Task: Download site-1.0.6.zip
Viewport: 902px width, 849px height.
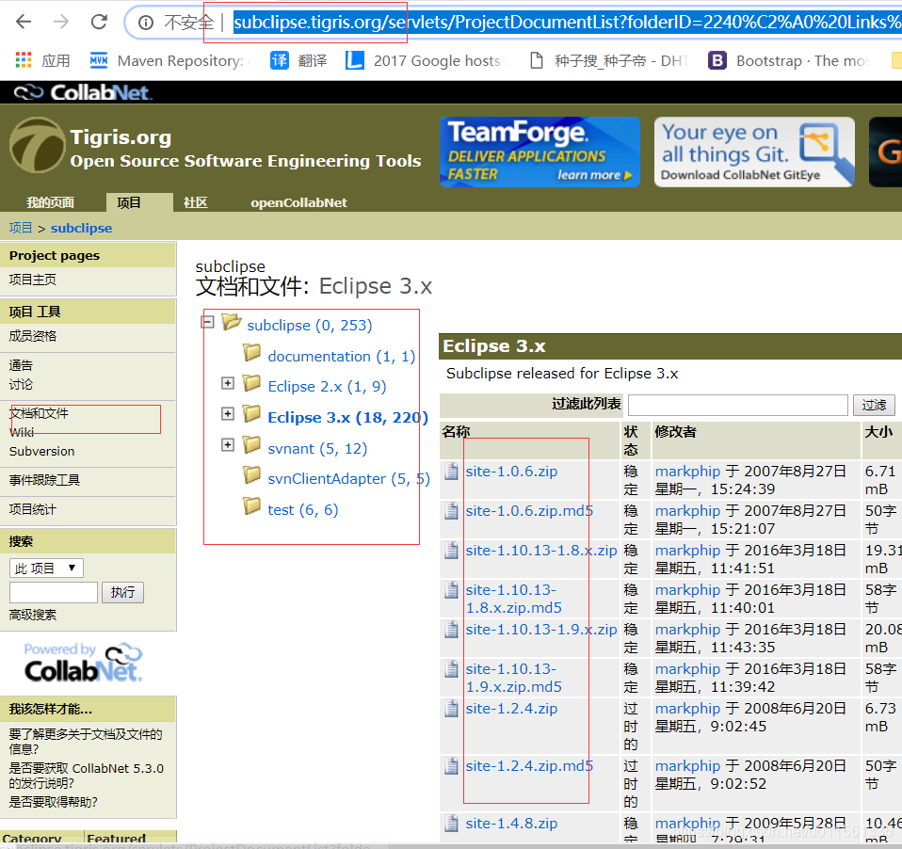Action: (511, 472)
